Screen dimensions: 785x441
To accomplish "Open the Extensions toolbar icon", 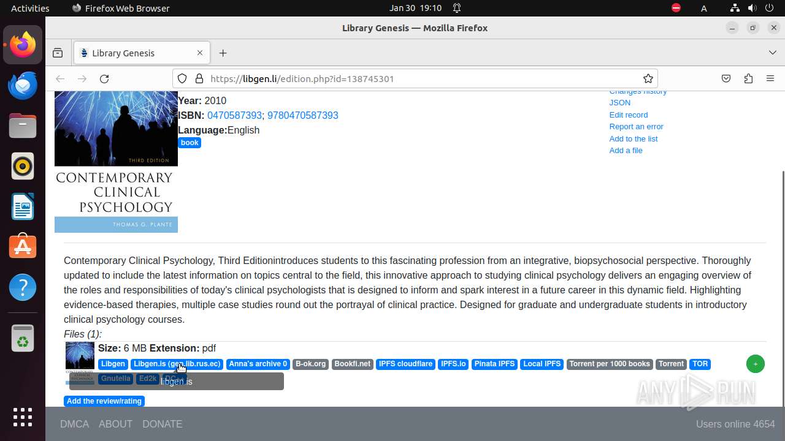I will point(748,78).
